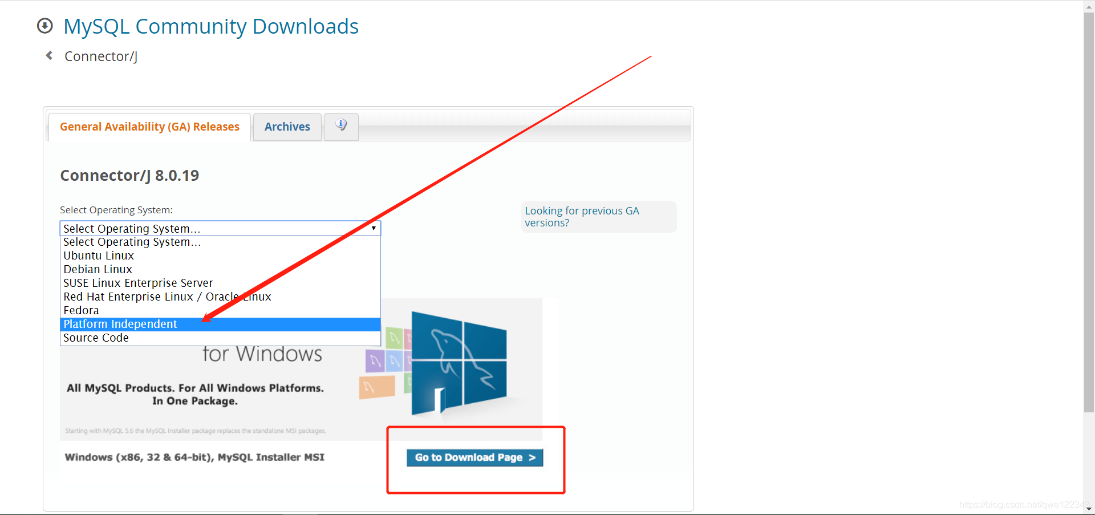Choose the 'Select Operating System…' placeholder option in list
Viewport: 1095px width, 515px height.
pyautogui.click(x=220, y=242)
